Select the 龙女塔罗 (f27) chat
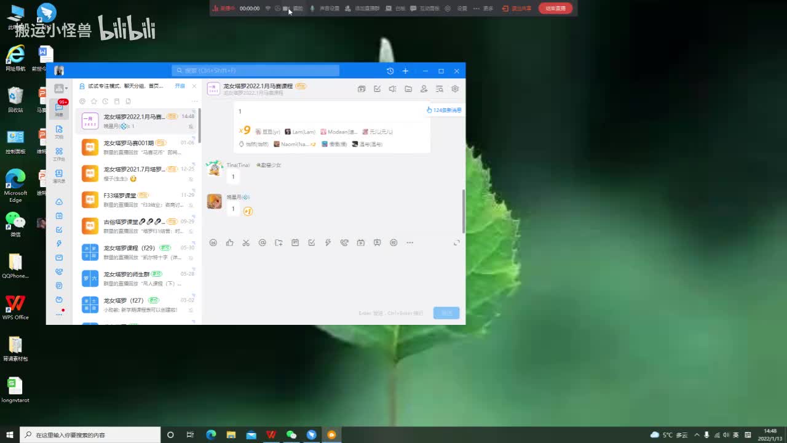This screenshot has height=443, width=787. pos(137,305)
